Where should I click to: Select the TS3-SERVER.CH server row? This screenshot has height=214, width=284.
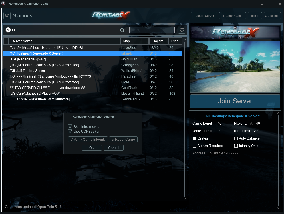pyautogui.click(x=92, y=88)
